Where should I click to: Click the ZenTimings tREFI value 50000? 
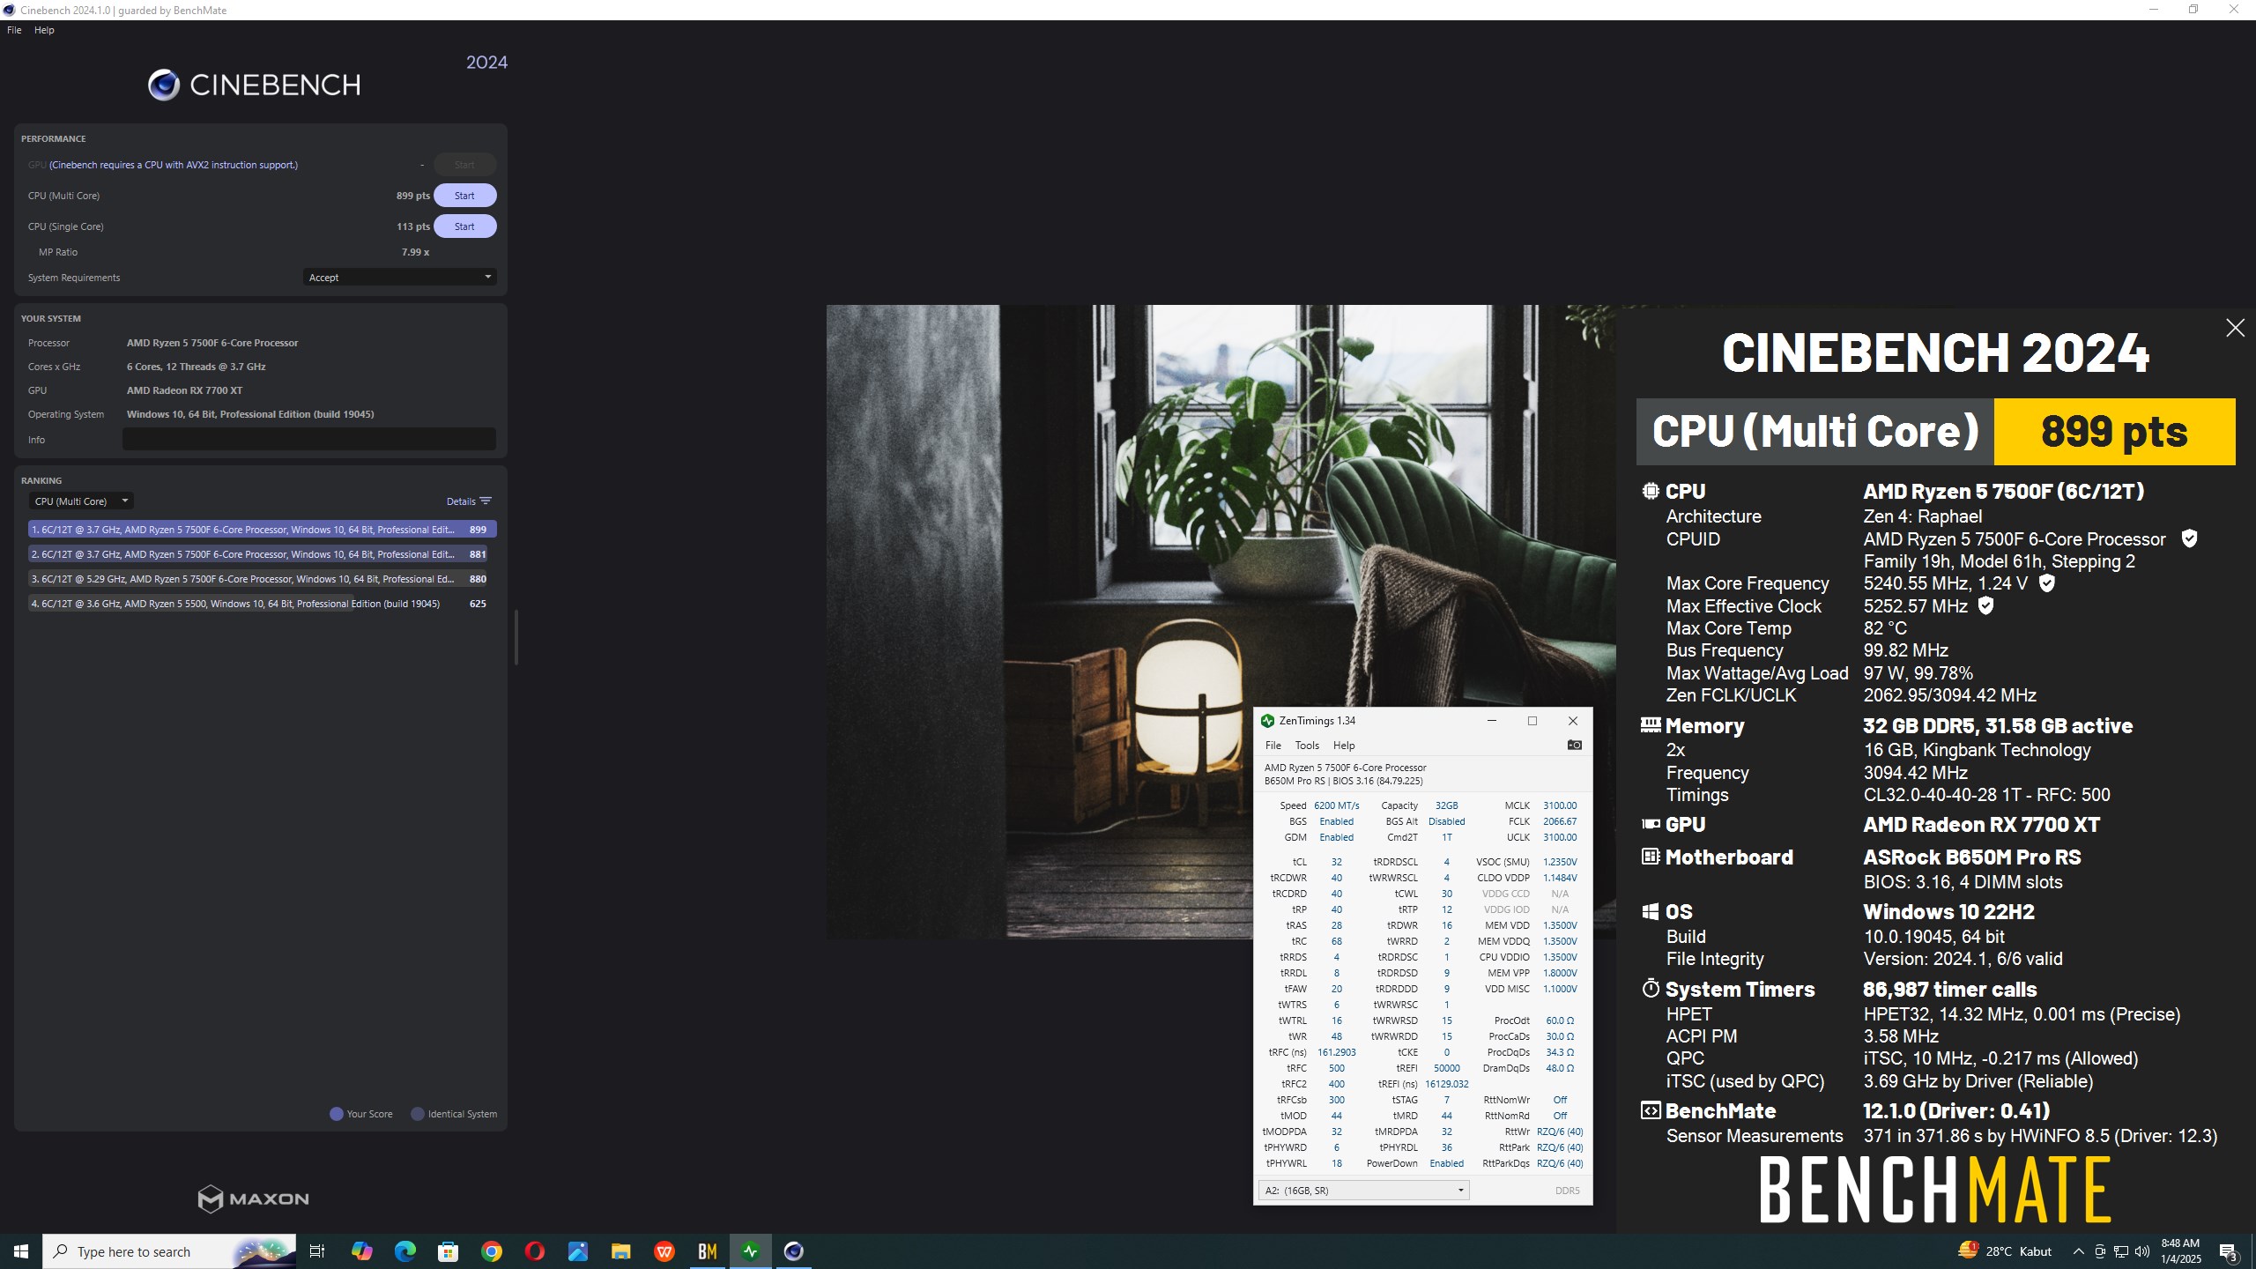coord(1446,1068)
